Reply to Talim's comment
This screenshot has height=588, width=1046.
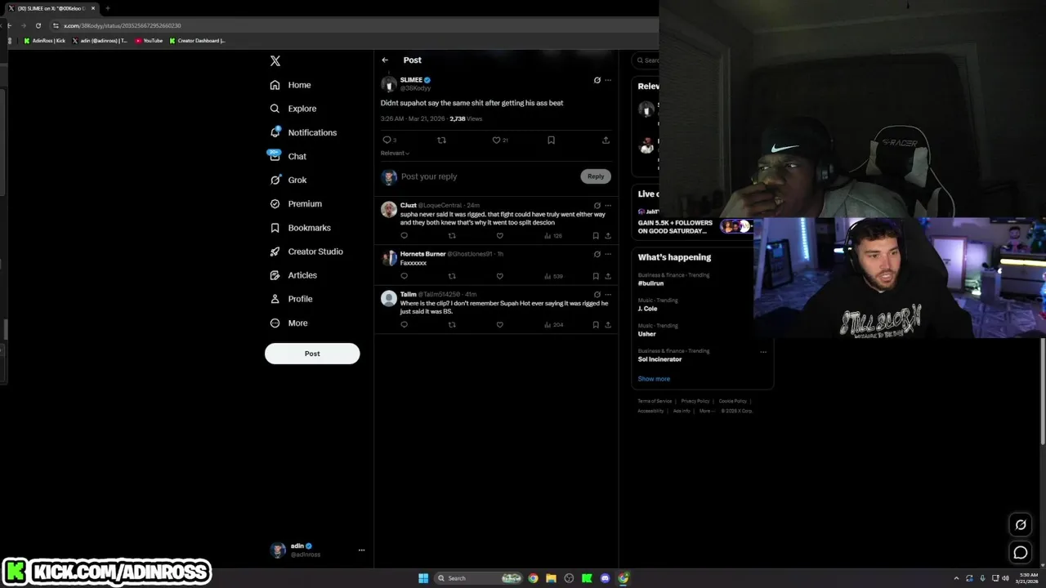tap(404, 324)
